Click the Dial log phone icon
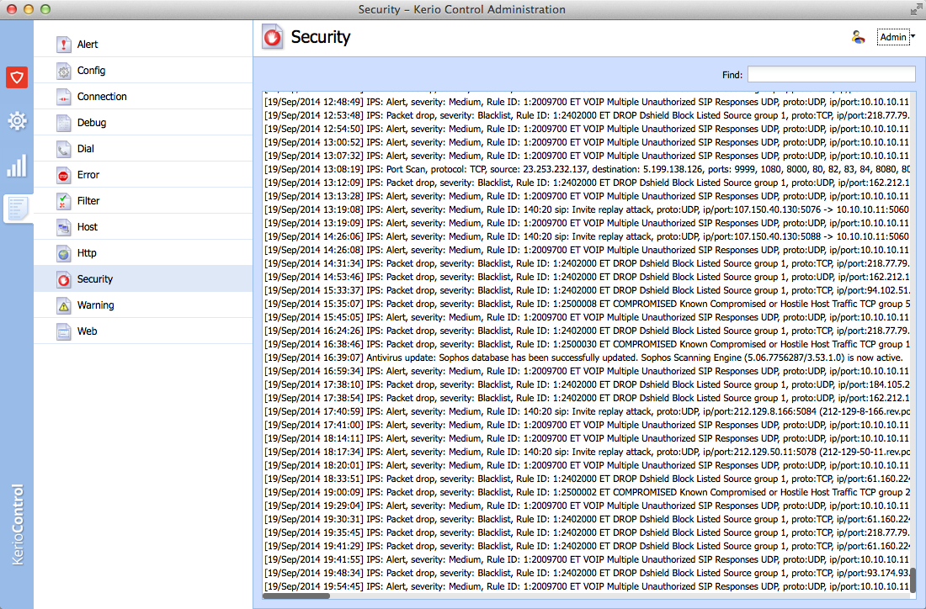 click(x=64, y=149)
